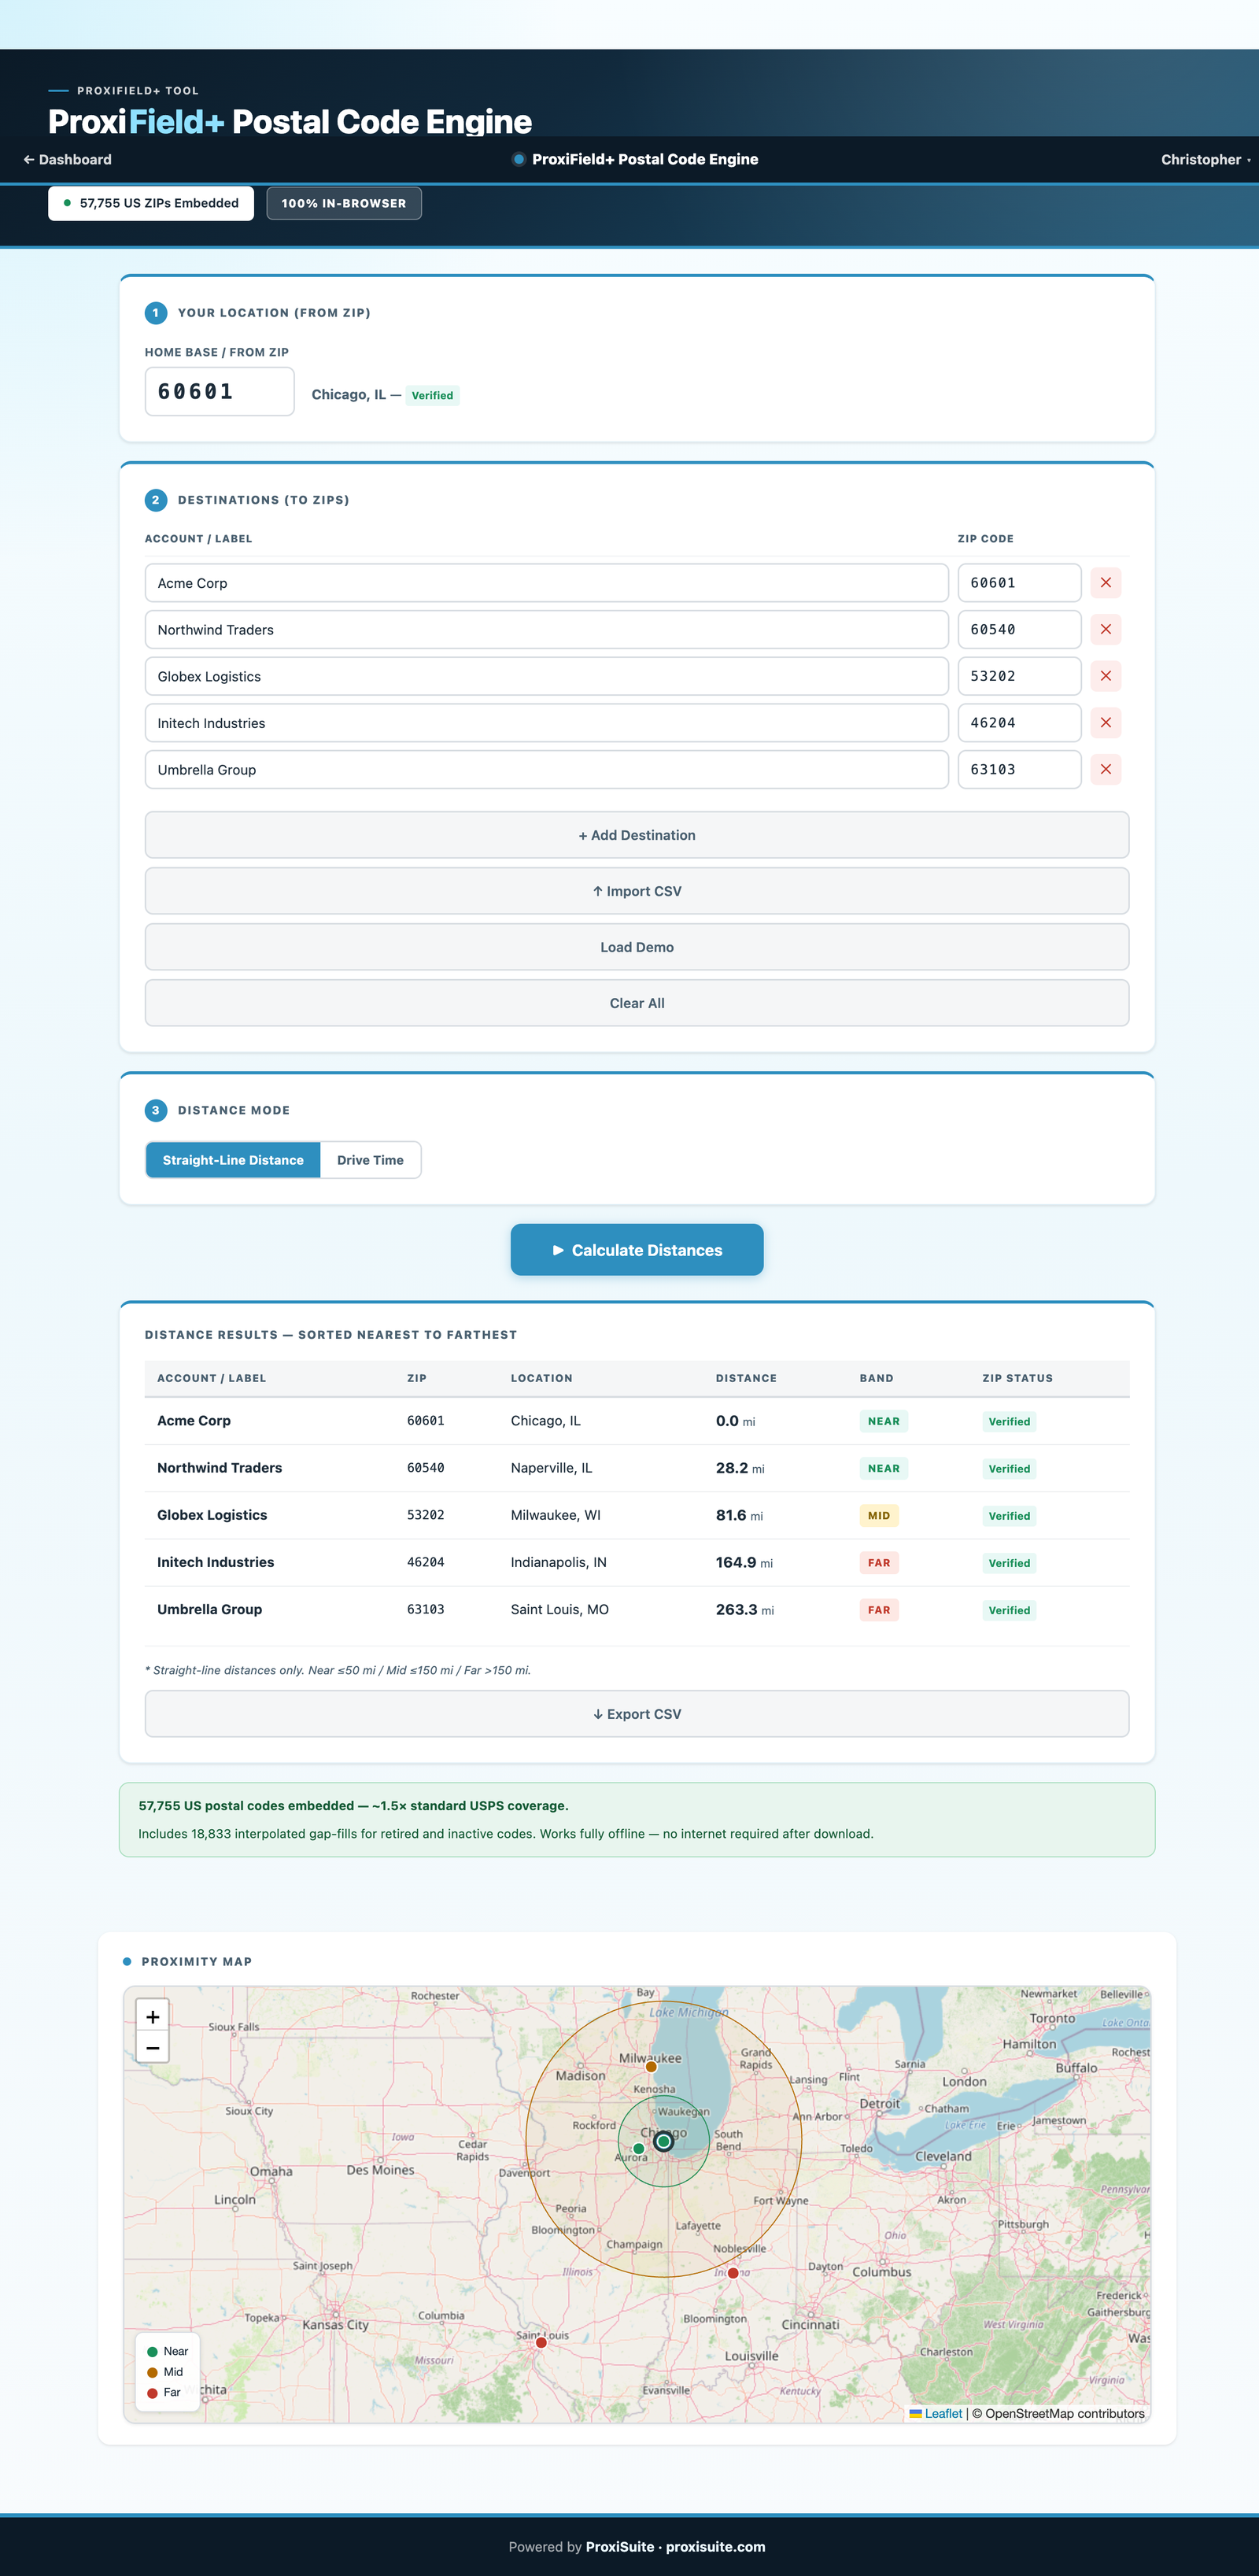Viewport: 1259px width, 2576px height.
Task: Select Umbrella Group in the results table
Action: click(209, 1609)
